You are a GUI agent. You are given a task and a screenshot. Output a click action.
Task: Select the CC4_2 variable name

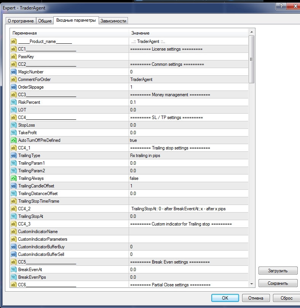coord(24,209)
